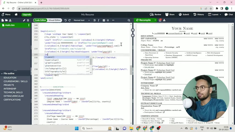Screen dimensions: 235x132
Task: Download the compiled PDF
Action: (164, 20)
